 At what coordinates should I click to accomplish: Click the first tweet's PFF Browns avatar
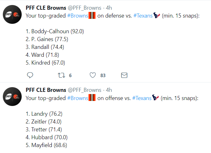point(12,14)
